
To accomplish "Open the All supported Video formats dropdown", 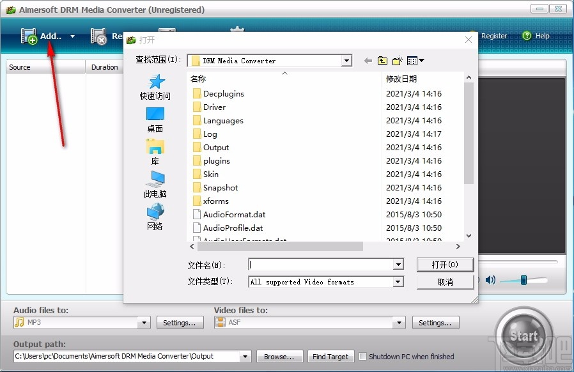I will [398, 281].
